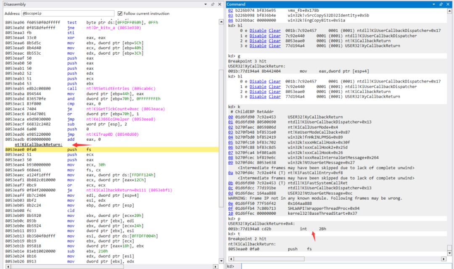This screenshot has width=454, height=269.
Task: Close the Command panel
Action: click(x=448, y=4)
